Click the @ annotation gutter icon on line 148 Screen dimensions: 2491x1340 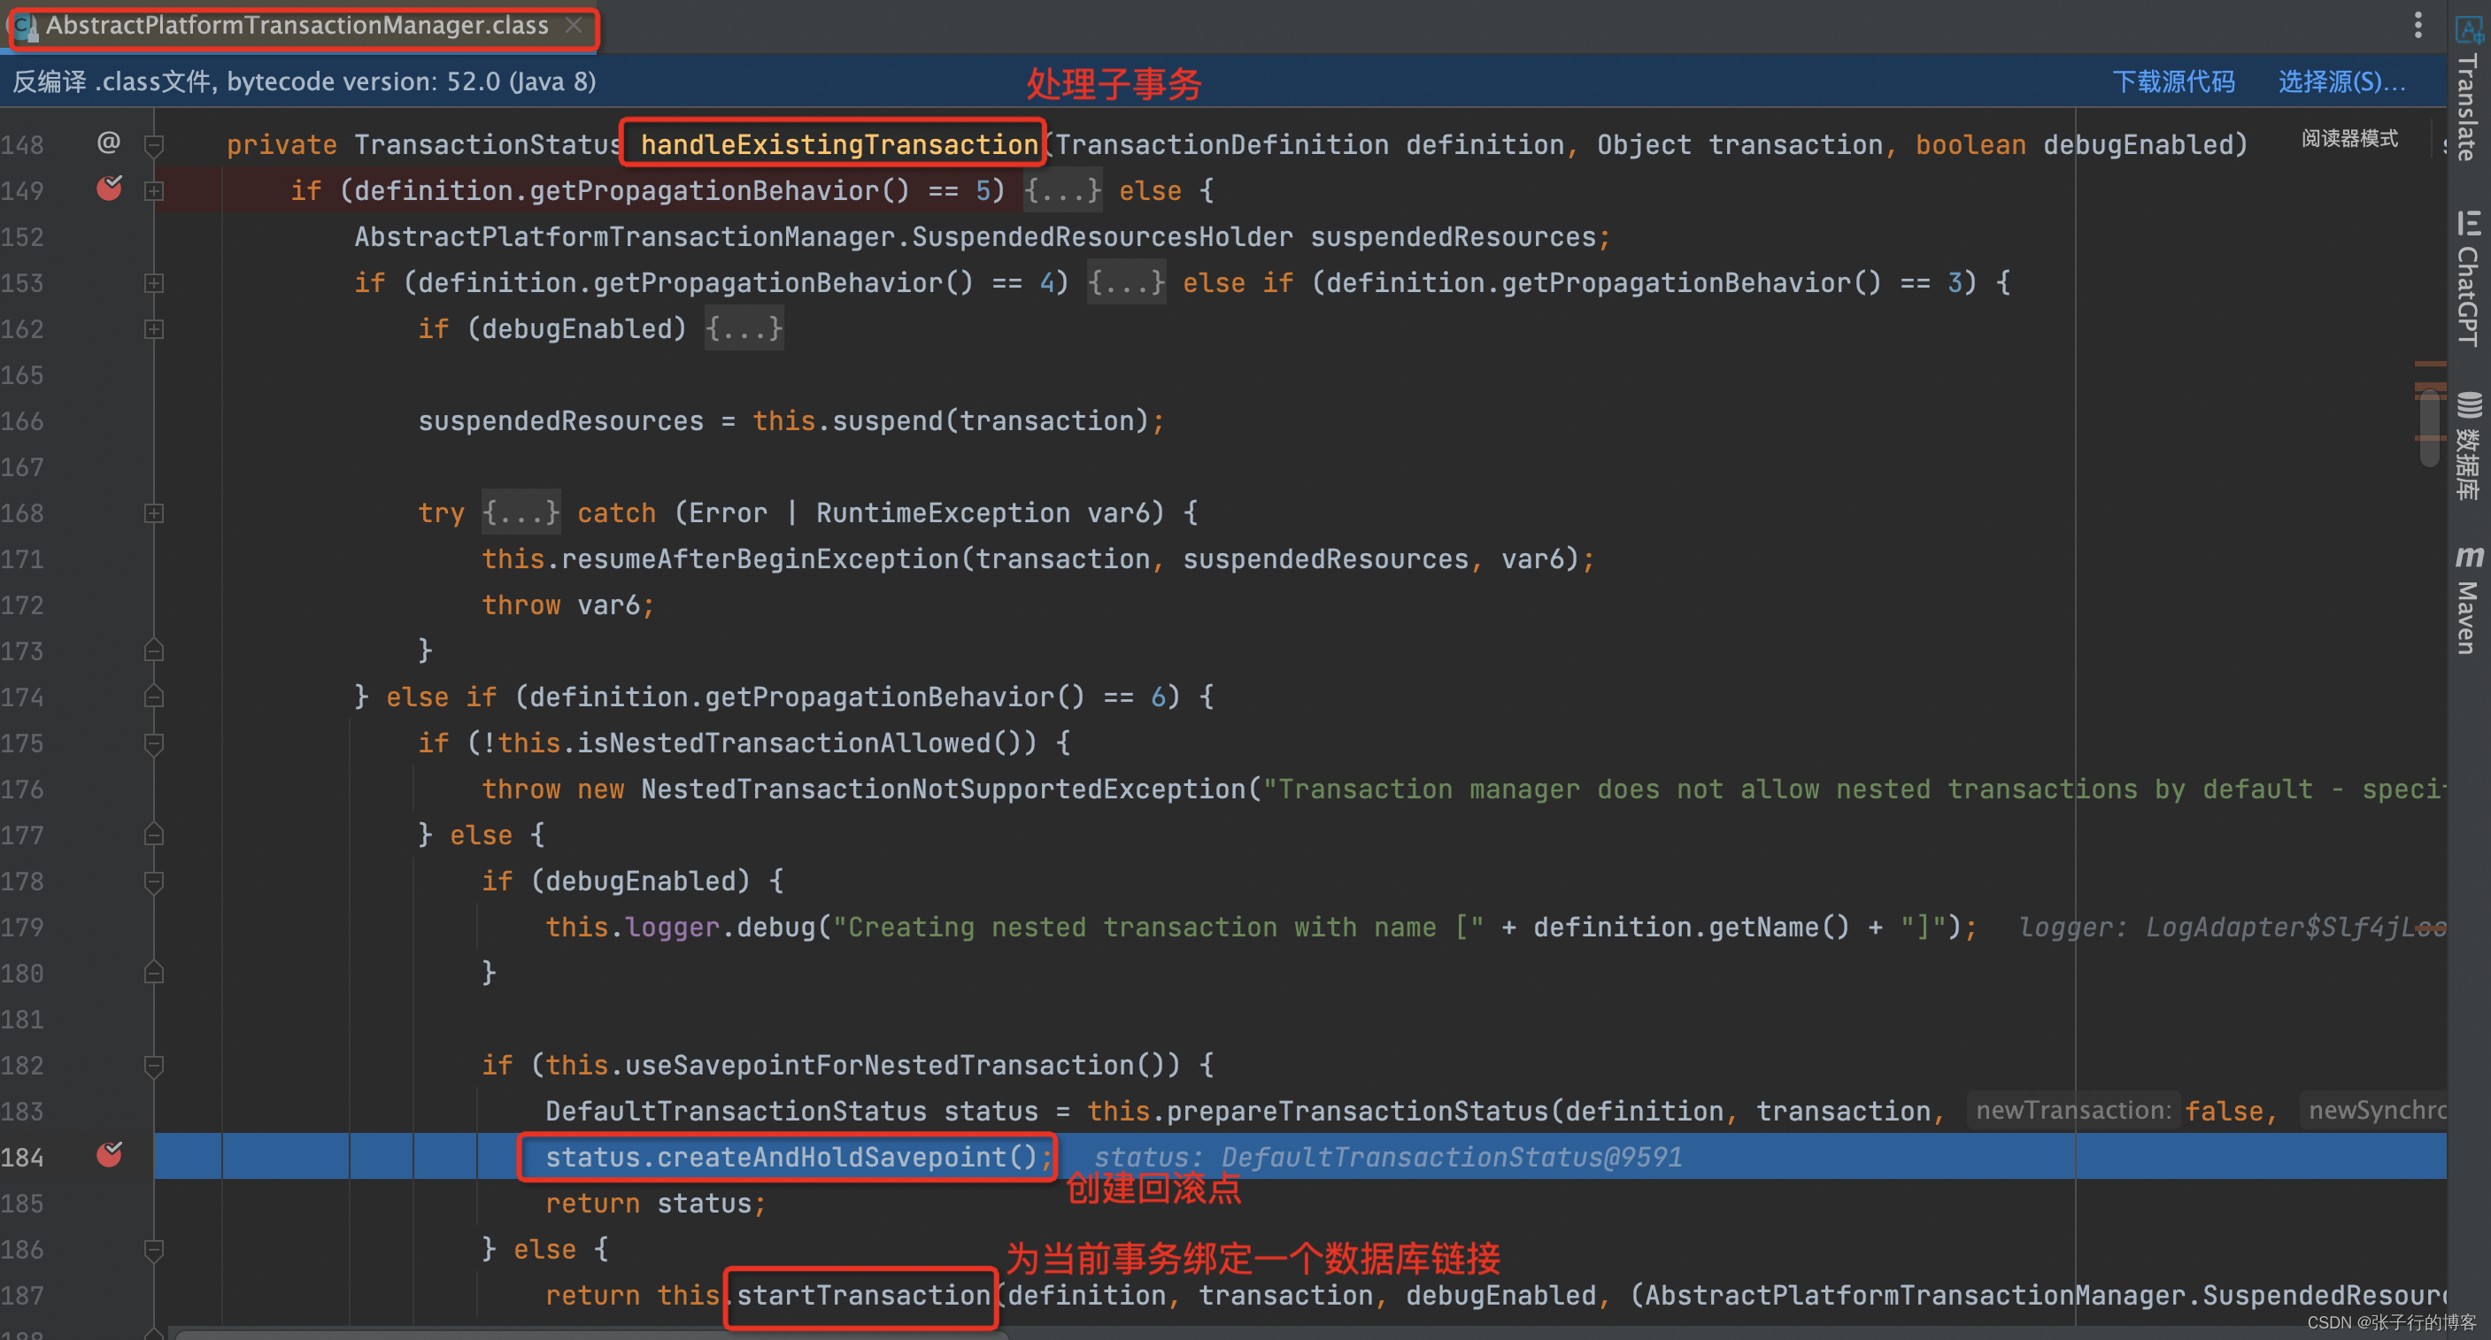pos(108,143)
